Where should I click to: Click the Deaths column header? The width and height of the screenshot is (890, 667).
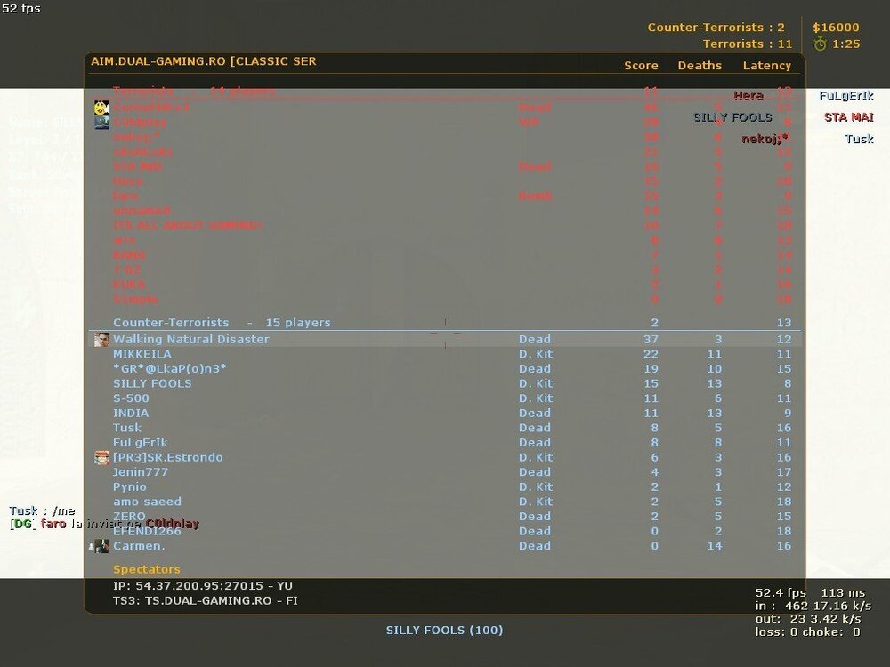click(x=700, y=65)
